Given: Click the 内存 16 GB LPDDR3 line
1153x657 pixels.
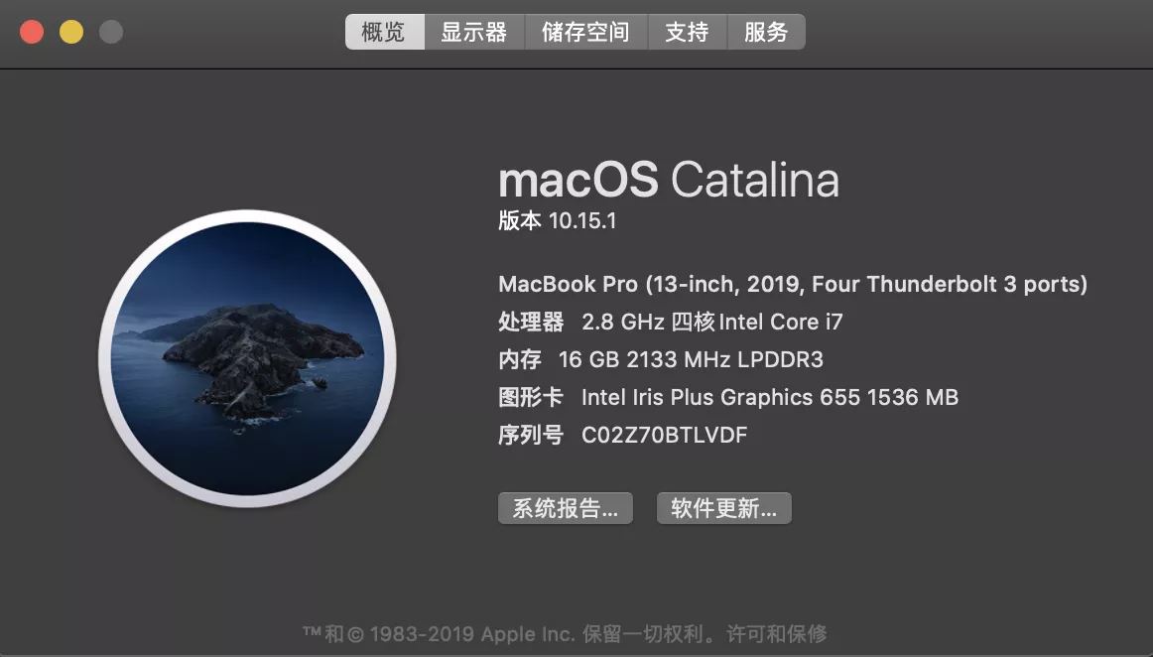Looking at the screenshot, I should pyautogui.click(x=660, y=359).
